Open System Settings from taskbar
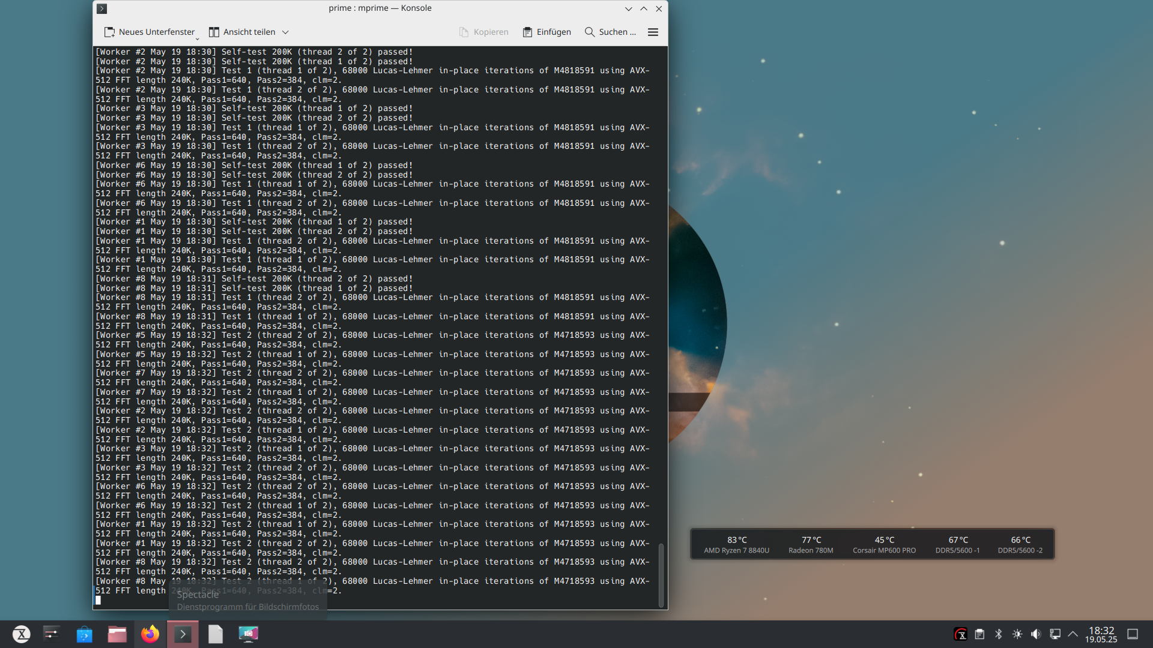This screenshot has height=648, width=1153. point(52,634)
